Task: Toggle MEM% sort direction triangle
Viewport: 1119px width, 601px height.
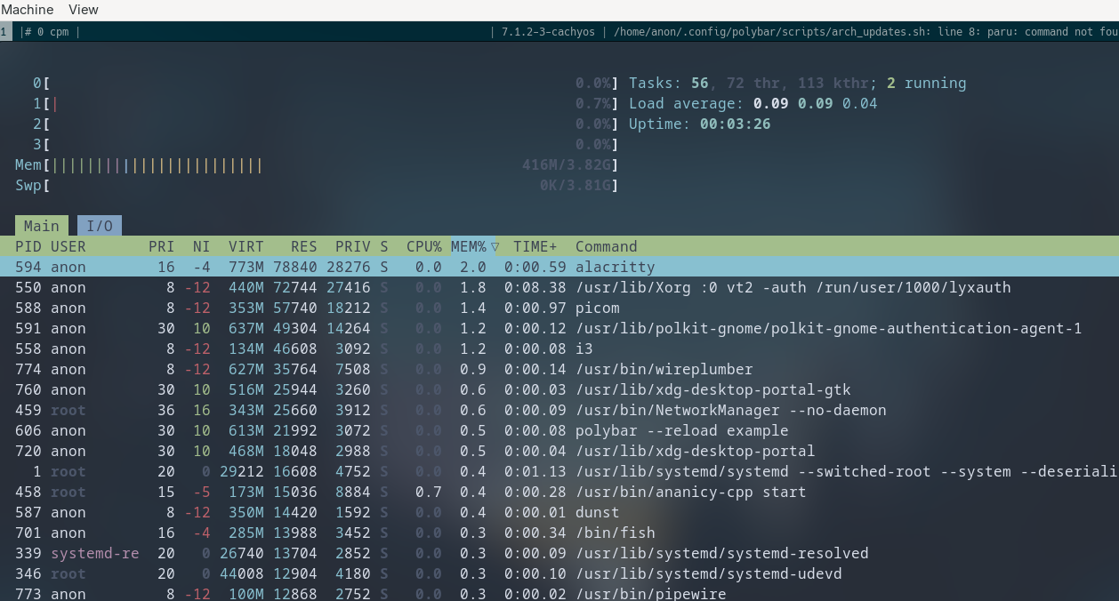Action: coord(495,246)
